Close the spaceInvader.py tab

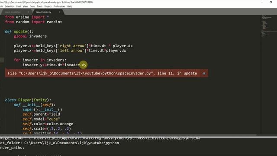click(59, 12)
